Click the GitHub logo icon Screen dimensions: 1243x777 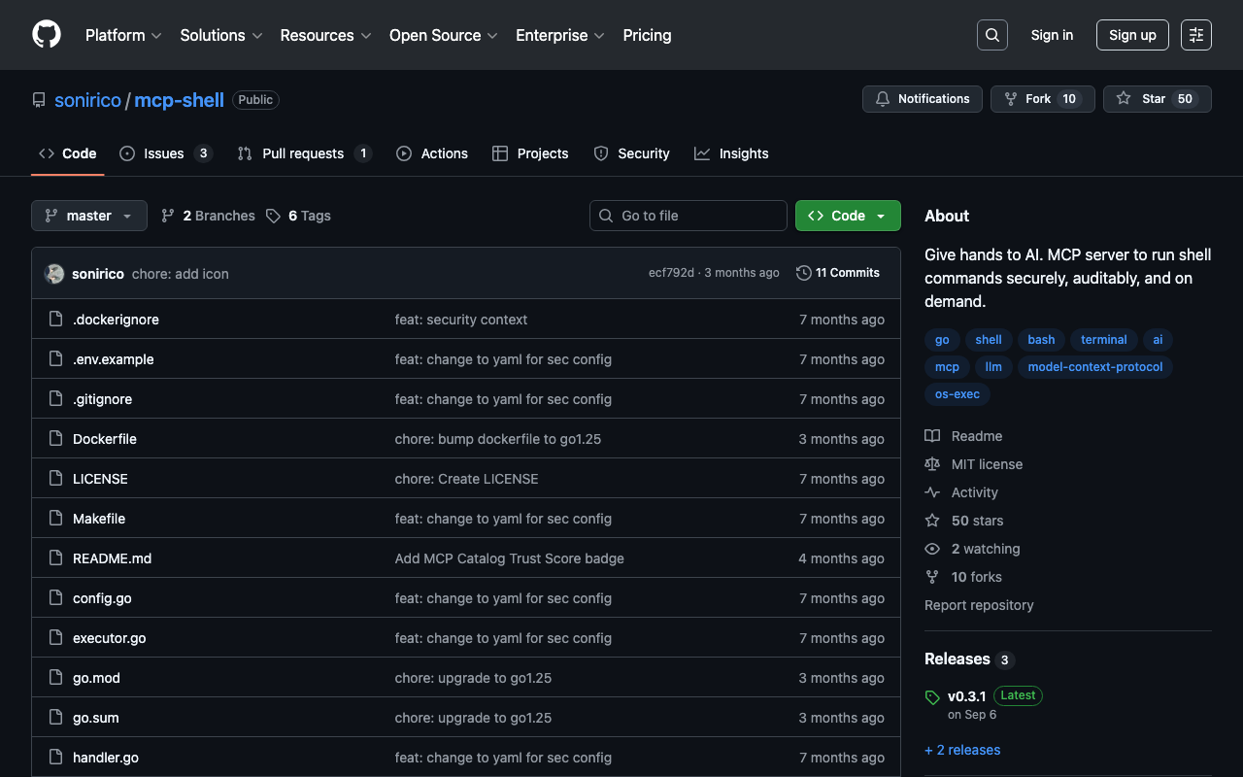tap(47, 35)
